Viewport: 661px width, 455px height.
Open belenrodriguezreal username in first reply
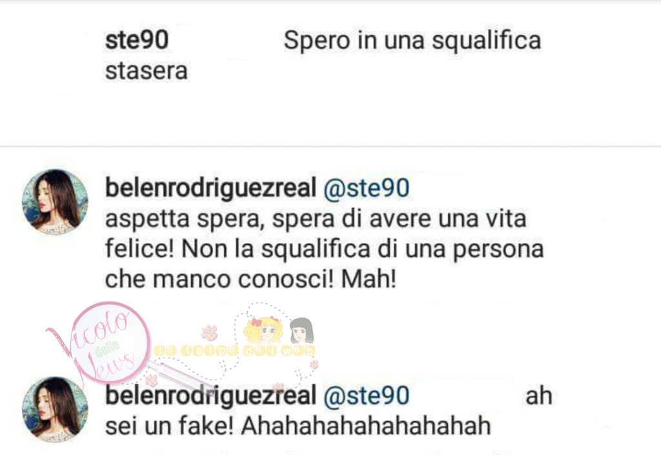pyautogui.click(x=210, y=188)
